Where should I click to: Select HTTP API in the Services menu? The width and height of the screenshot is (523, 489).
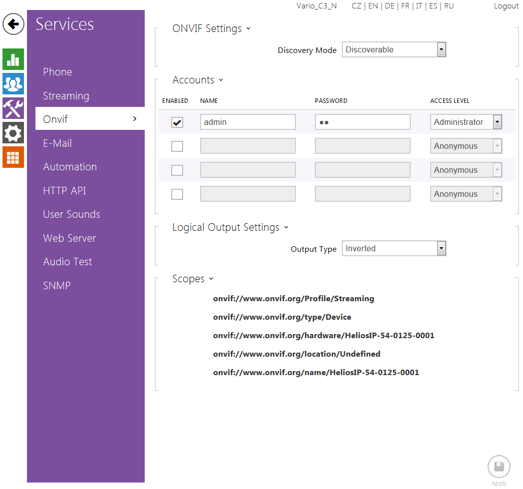(x=64, y=191)
